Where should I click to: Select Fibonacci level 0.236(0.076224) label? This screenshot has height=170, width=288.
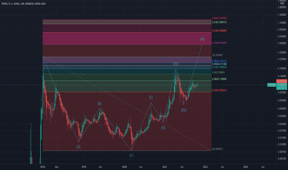coord(219,90)
